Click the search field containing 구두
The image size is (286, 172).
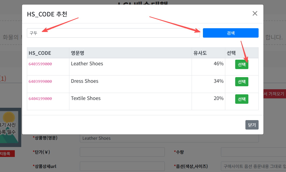coord(113,33)
